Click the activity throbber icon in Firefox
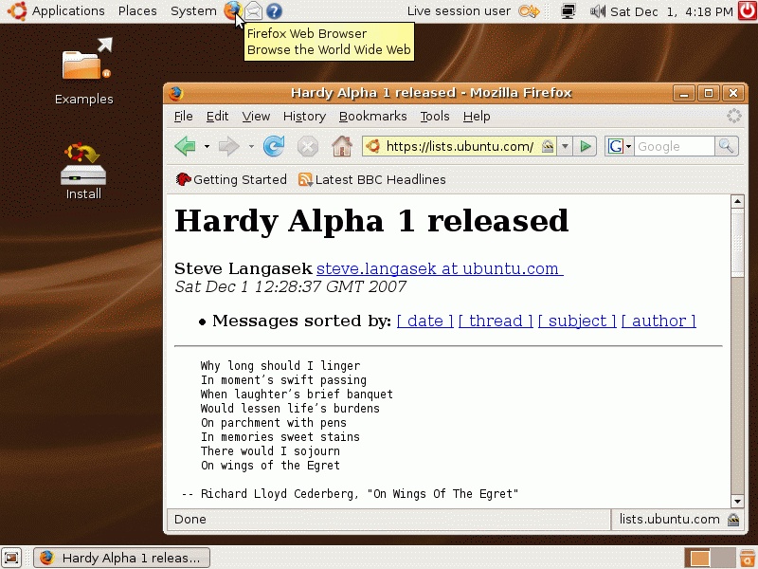This screenshot has height=569, width=758. click(x=733, y=116)
